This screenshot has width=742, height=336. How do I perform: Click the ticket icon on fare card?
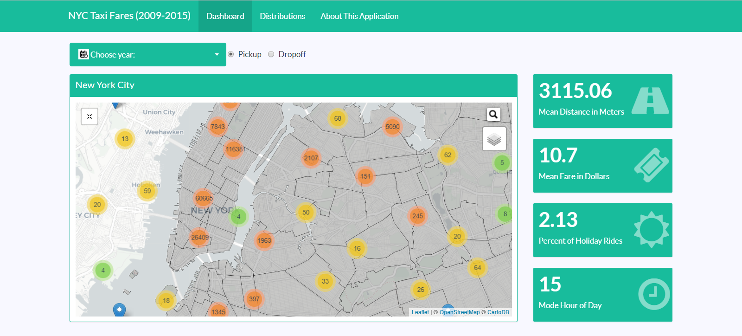(651, 165)
